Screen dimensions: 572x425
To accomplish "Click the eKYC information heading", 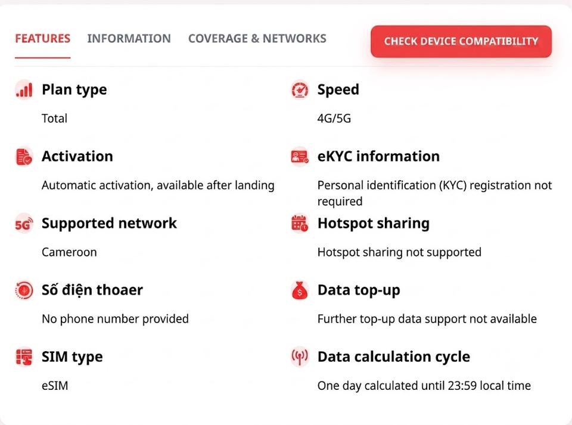I will 379,156.
